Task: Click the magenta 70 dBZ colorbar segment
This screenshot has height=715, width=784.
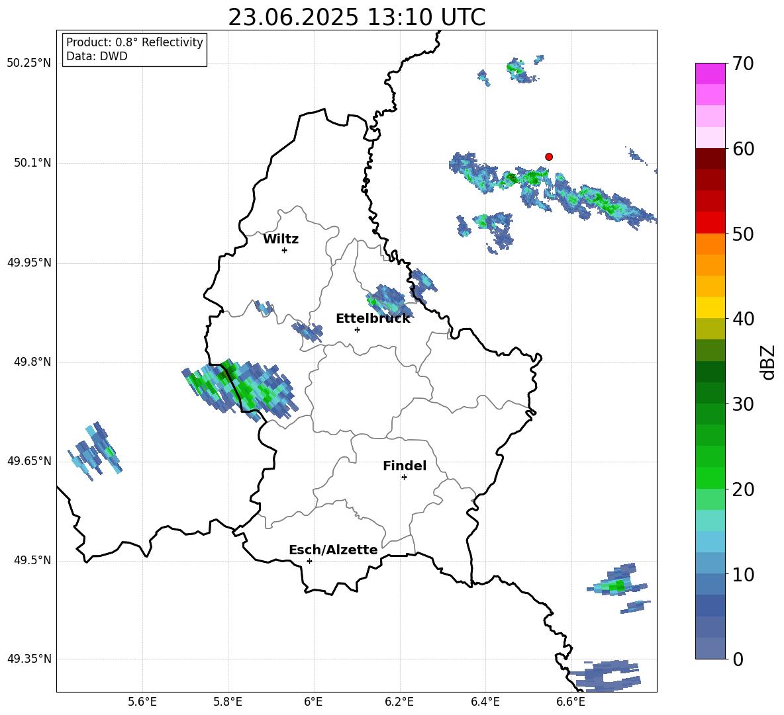Action: (x=710, y=73)
